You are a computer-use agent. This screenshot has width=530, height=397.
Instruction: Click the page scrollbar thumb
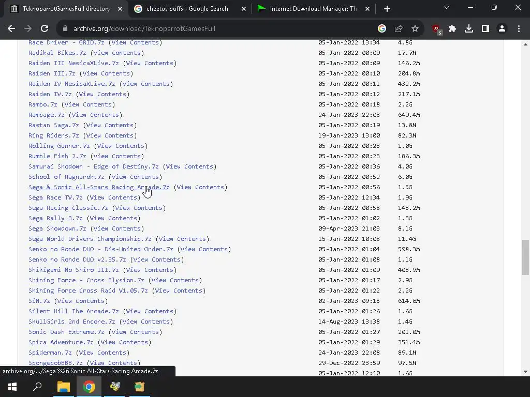tap(525, 257)
